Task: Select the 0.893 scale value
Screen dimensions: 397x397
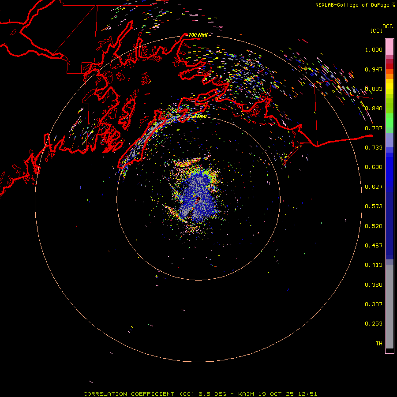Action: tap(374, 89)
